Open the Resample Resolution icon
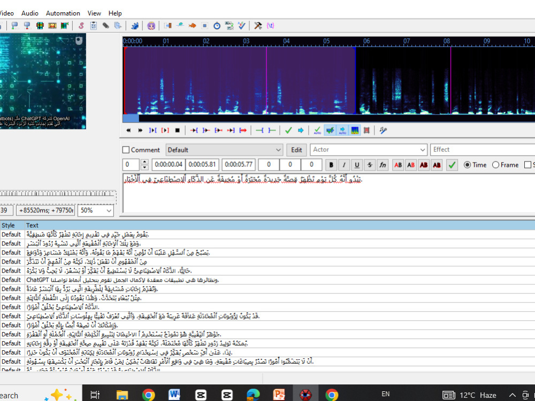 click(x=205, y=26)
